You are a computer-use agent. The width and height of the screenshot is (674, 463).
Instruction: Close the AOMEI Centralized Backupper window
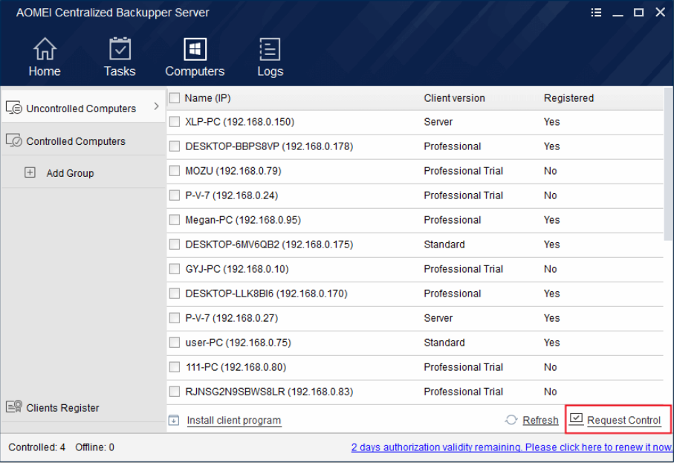[660, 13]
